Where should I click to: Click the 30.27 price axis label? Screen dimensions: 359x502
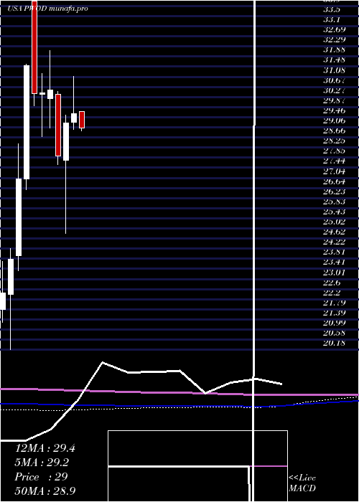[334, 90]
